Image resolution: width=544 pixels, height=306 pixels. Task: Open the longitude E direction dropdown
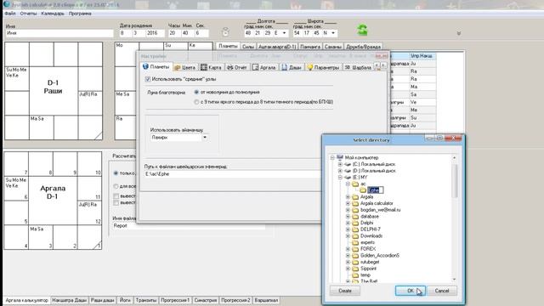click(284, 33)
